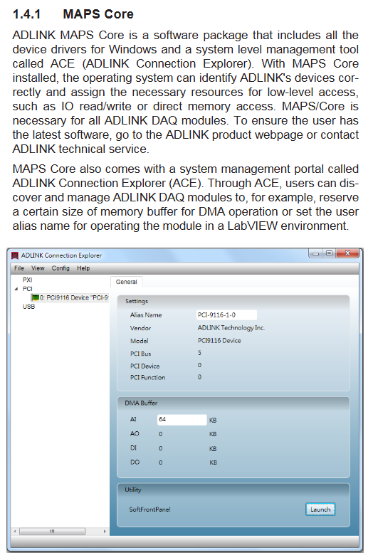The image size is (373, 560).
Task: Click the ADLINK Connection Explorer title bar icon
Action: 15,255
